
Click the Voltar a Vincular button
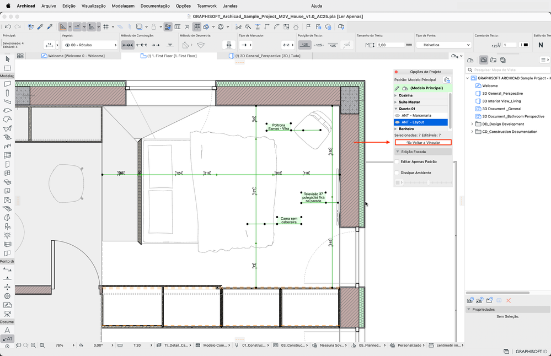pos(423,143)
